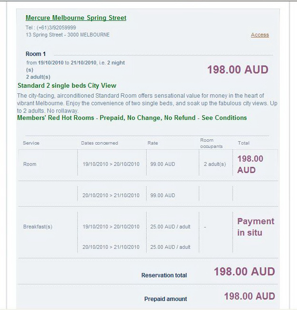The width and height of the screenshot is (297, 310).
Task: Click the hotel telephone number
Action: tap(51, 27)
